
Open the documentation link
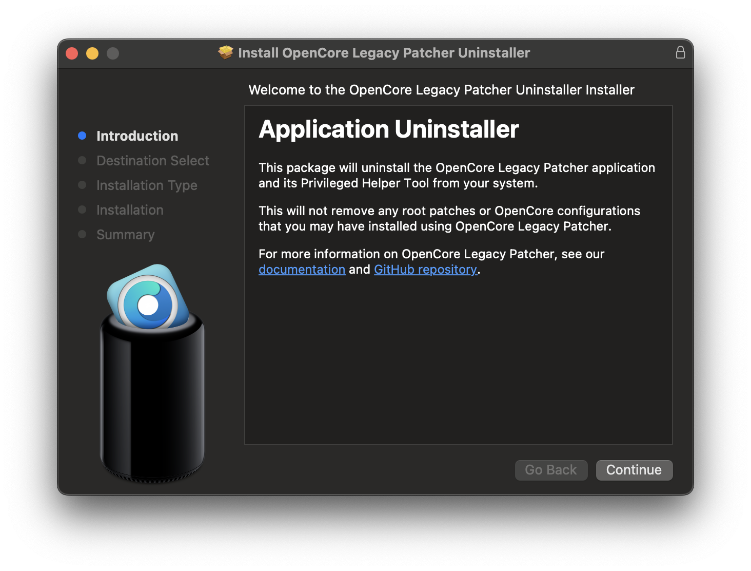coord(302,269)
